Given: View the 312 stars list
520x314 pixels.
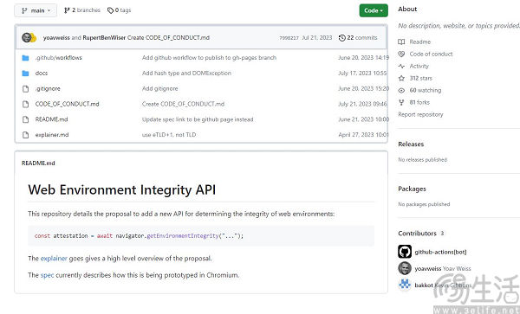Looking at the screenshot, I should click(420, 79).
